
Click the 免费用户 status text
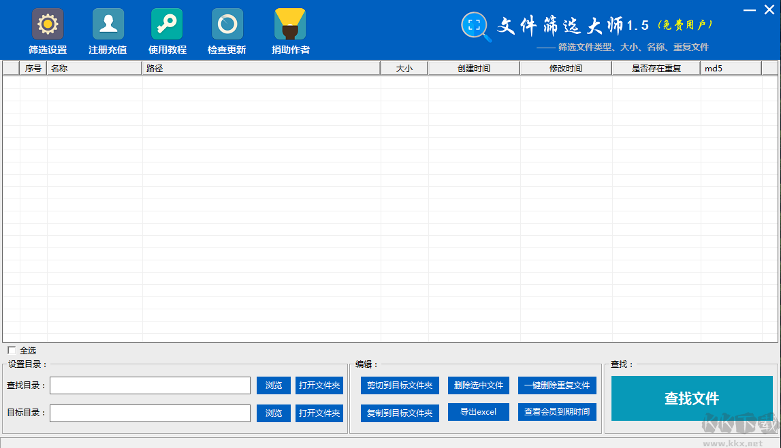point(686,25)
